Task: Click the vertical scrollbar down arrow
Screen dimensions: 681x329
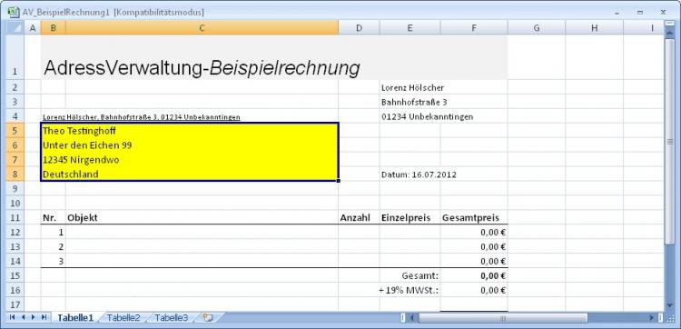Action: coord(669,306)
